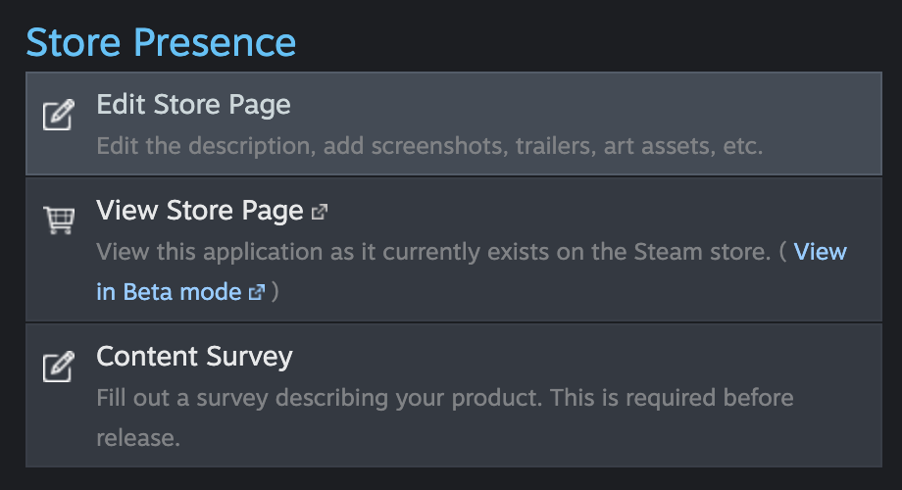Click the shopping cart icon
The height and width of the screenshot is (490, 902).
[x=59, y=220]
